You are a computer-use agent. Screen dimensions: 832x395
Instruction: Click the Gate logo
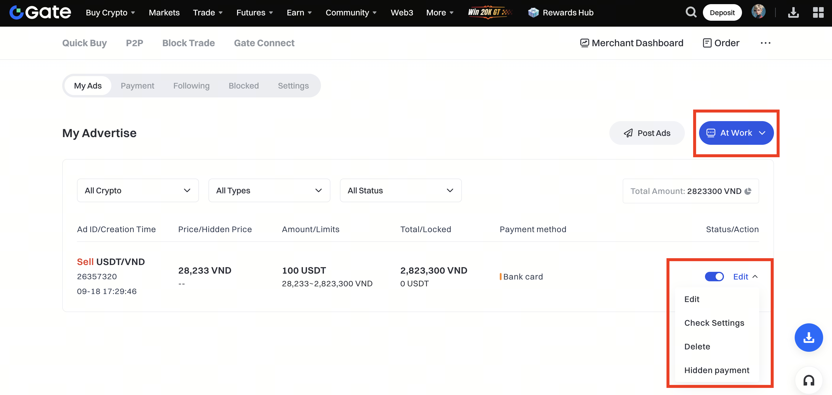(x=40, y=12)
